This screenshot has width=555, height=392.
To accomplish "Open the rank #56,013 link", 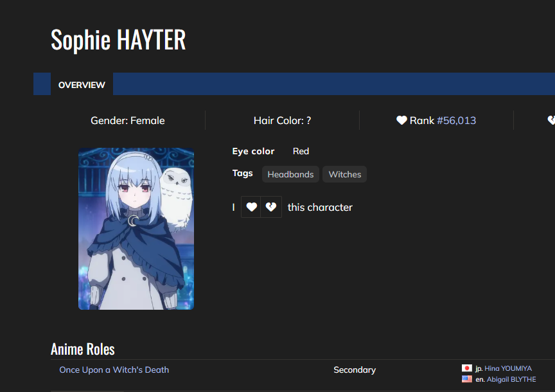I will pyautogui.click(x=456, y=120).
